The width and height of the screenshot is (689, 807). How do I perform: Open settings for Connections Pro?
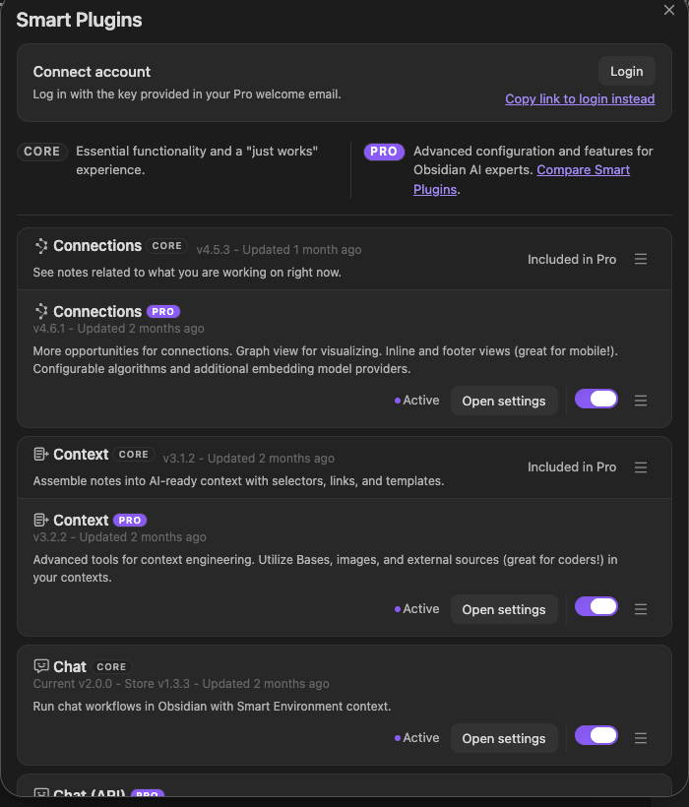point(504,401)
